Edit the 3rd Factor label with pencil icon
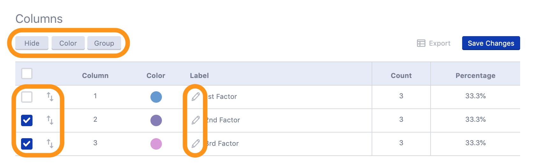 196,144
